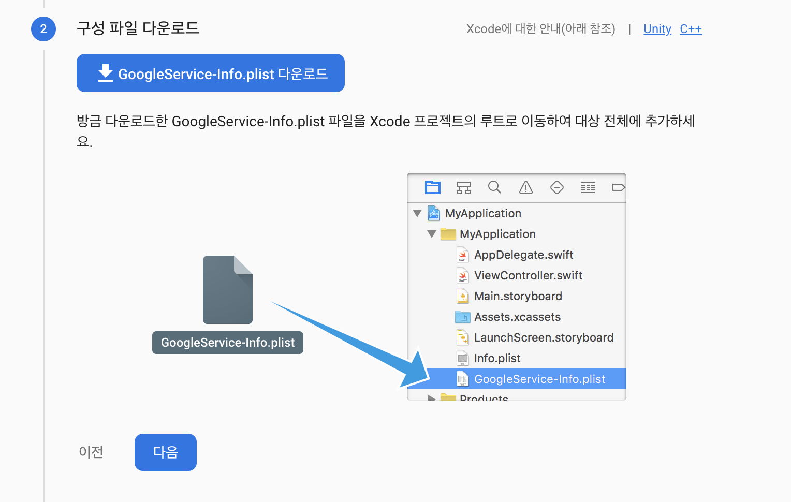Select the Project navigator folder icon

click(433, 187)
